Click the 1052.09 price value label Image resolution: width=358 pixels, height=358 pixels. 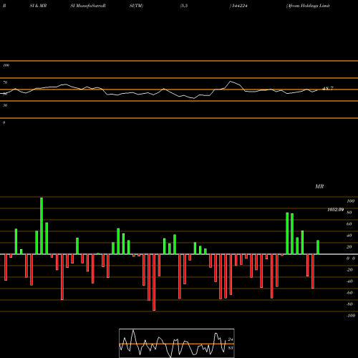(335, 210)
